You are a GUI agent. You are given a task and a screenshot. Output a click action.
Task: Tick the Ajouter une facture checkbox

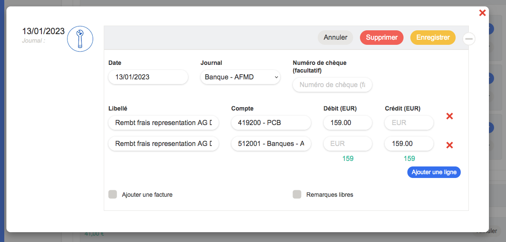pos(113,194)
